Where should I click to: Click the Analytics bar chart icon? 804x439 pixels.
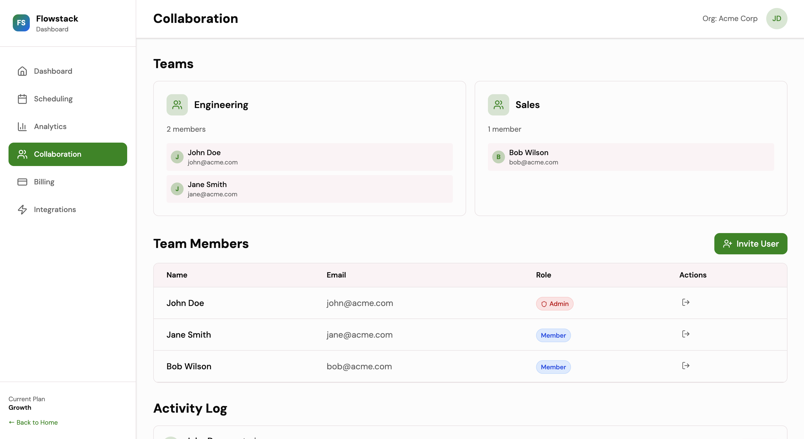point(22,126)
